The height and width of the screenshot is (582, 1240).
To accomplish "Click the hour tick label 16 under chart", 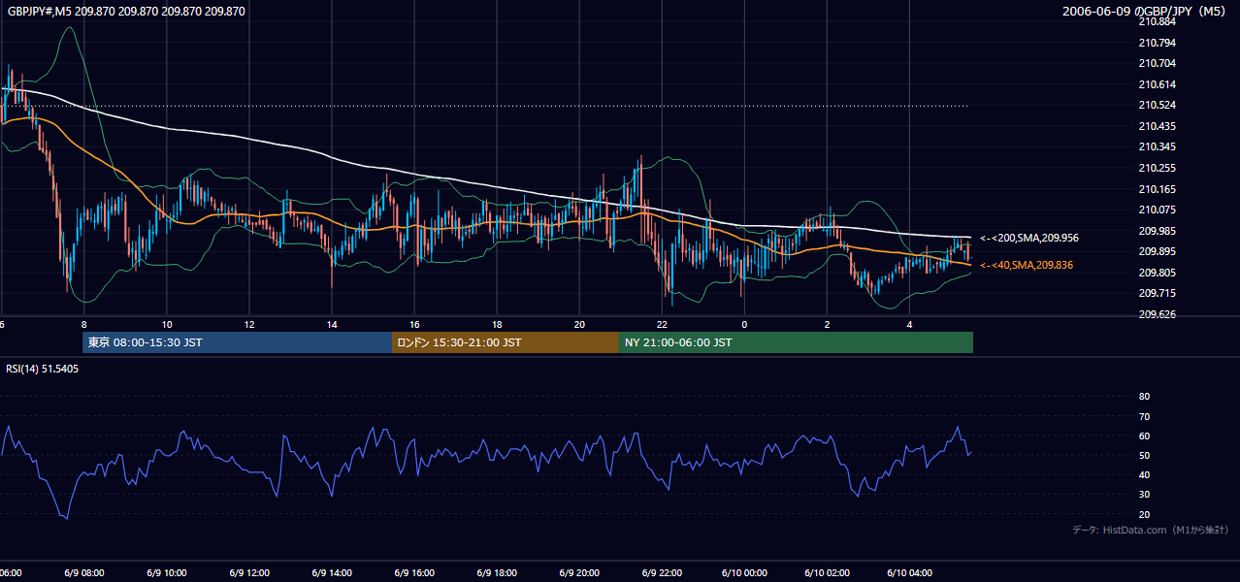I will [x=414, y=324].
